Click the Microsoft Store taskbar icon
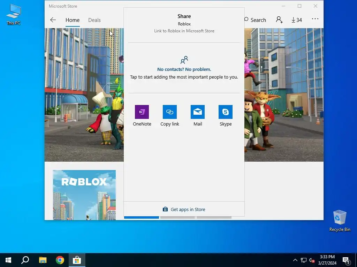The image size is (357, 267). [x=77, y=260]
